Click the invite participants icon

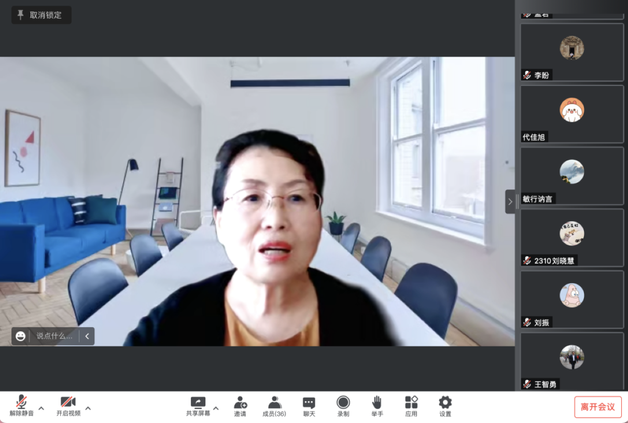[240, 403]
